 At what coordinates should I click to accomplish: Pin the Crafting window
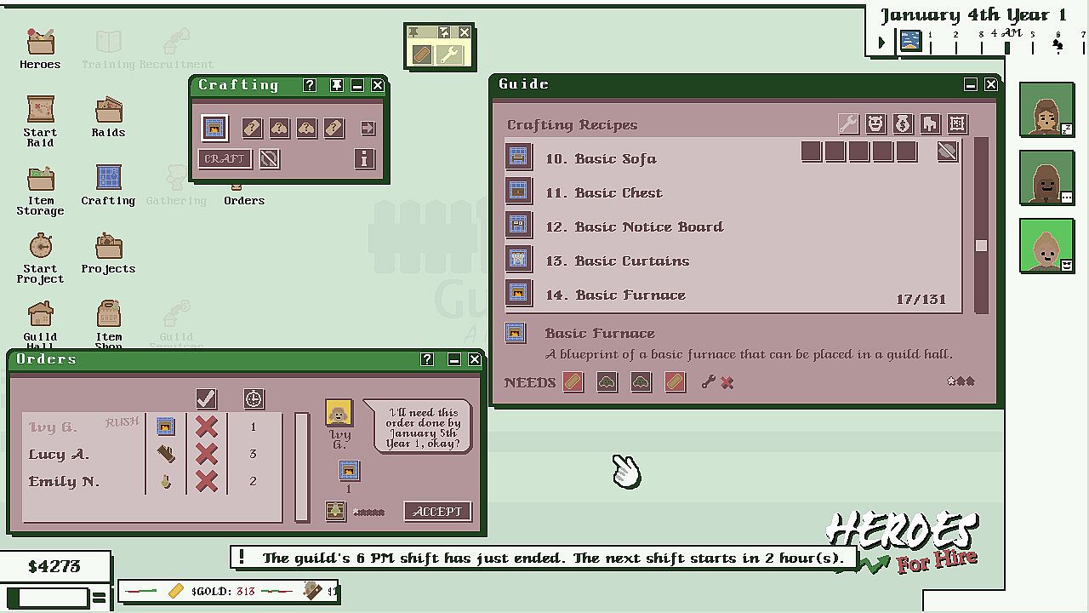(337, 85)
